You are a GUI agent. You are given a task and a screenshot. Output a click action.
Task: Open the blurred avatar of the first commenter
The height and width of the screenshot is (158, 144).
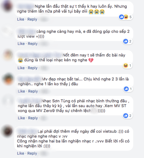click(7, 6)
